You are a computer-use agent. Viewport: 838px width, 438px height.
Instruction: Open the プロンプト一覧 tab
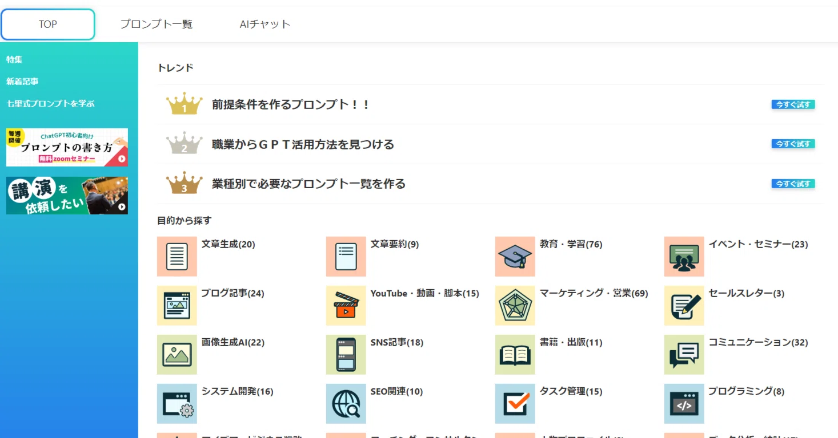(156, 25)
